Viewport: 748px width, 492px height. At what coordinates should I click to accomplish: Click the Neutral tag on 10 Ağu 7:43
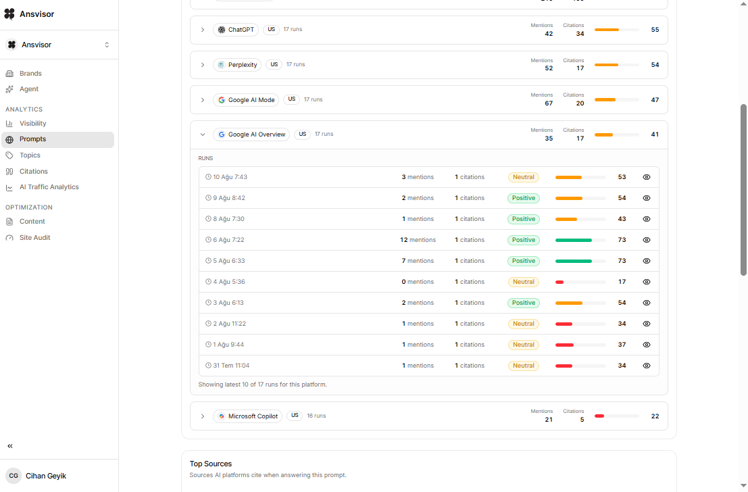point(524,177)
